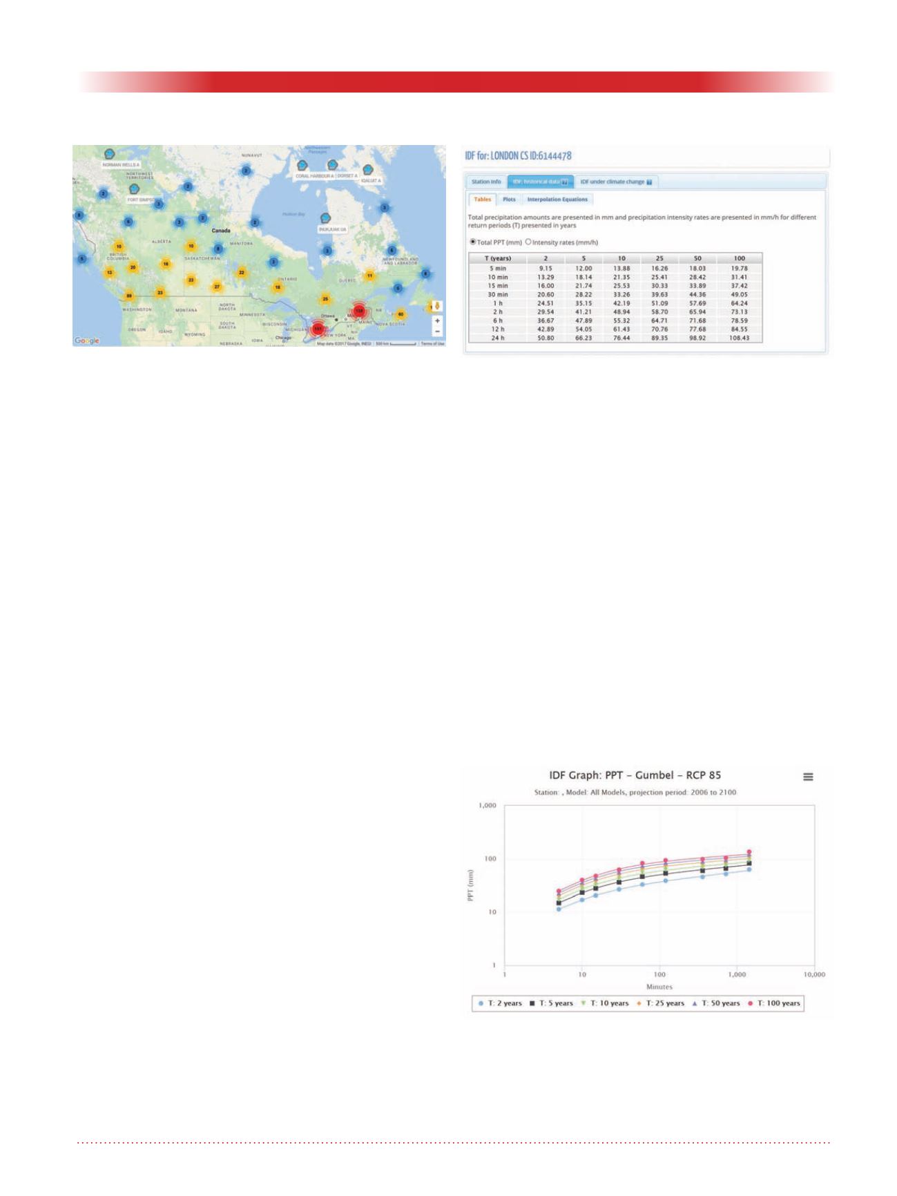Click the 9.15 table cell

(x=546, y=268)
